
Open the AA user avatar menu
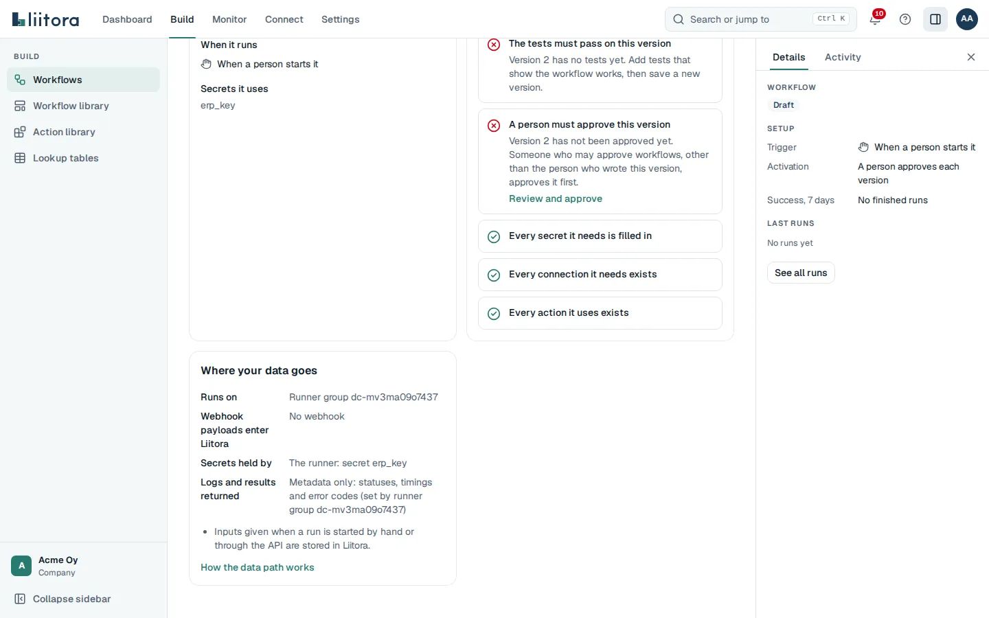(x=967, y=19)
